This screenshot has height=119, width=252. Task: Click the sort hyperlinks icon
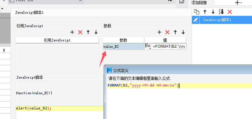click(221, 12)
